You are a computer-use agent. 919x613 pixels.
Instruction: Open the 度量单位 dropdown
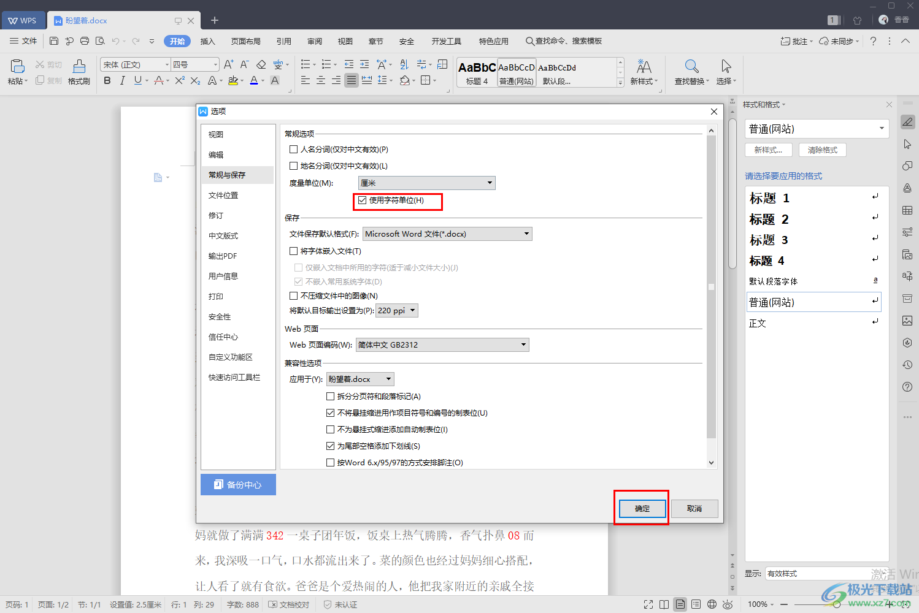tap(426, 183)
